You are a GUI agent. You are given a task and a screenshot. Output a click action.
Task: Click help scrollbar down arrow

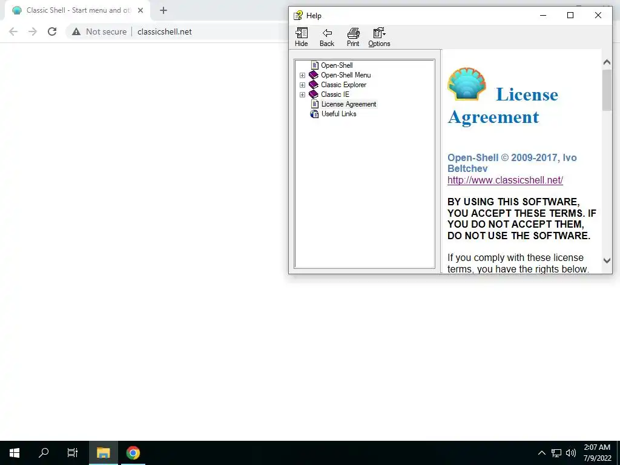(607, 260)
